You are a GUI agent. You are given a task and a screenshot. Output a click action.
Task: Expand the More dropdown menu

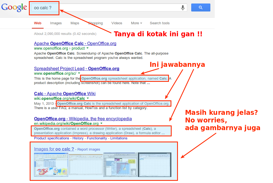(x=136, y=23)
